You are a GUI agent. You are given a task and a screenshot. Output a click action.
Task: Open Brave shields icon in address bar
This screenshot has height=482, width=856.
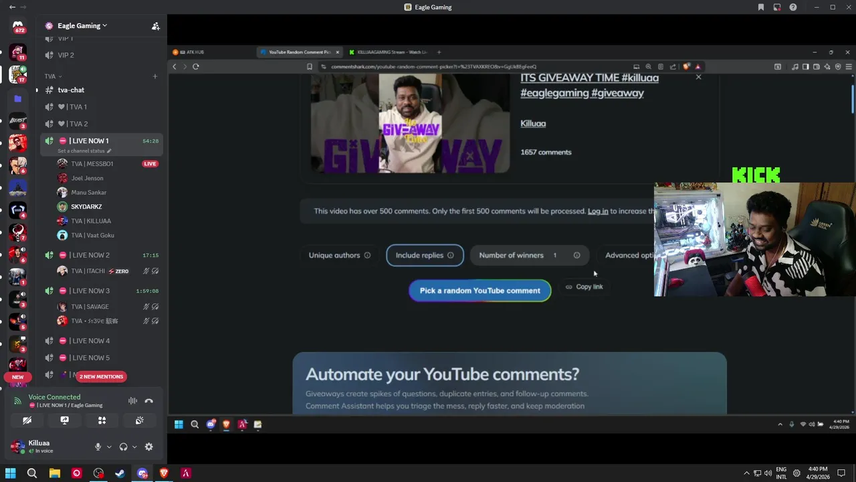coord(686,66)
